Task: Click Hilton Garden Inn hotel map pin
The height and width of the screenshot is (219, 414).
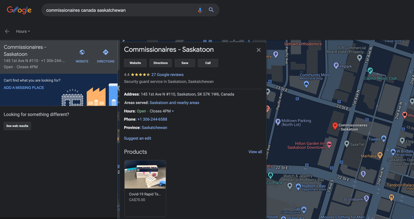Action: click(329, 145)
